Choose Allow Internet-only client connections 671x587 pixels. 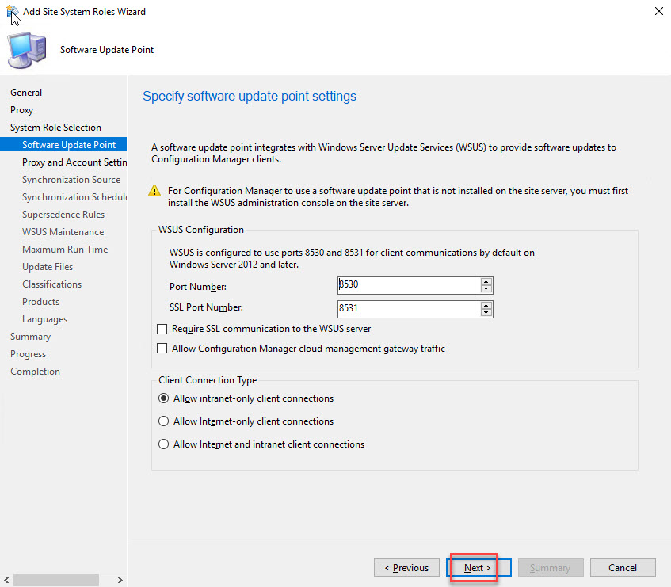click(x=165, y=421)
